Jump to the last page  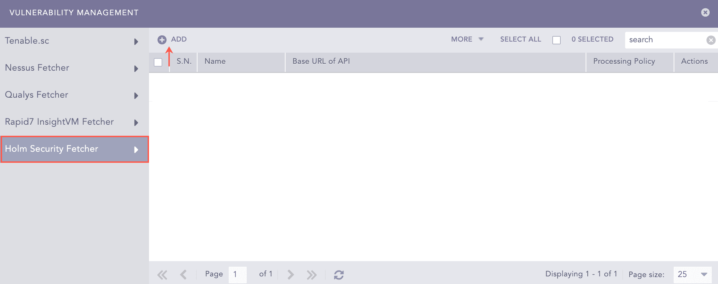point(312,275)
